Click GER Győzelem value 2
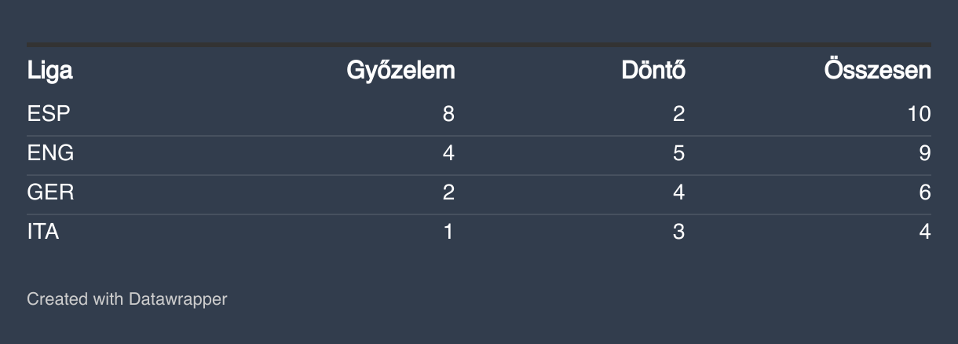Screen dimensions: 958x344 point(448,192)
